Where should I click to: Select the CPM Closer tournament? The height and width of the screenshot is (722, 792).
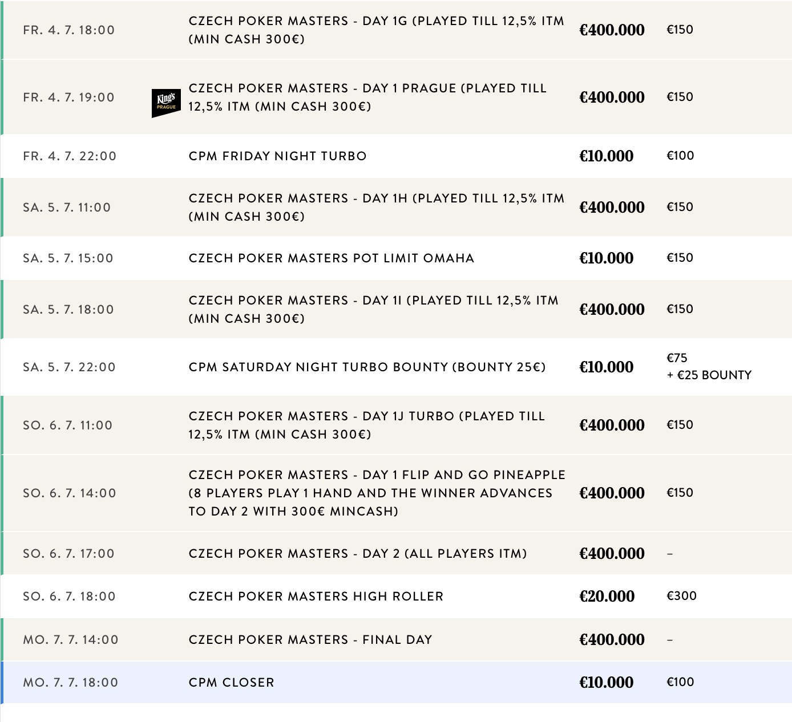click(x=231, y=682)
